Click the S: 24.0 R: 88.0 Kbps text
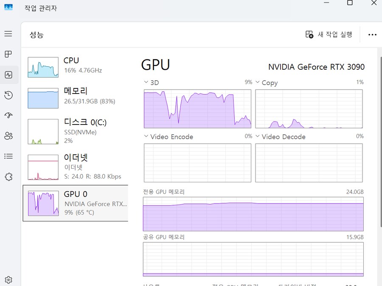382x286 pixels. pos(93,176)
